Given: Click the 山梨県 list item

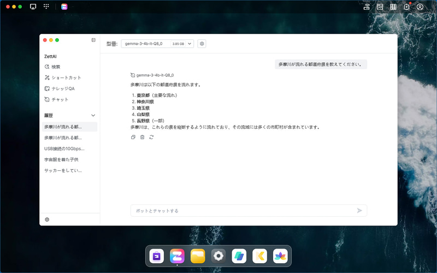Looking at the screenshot, I should click(143, 115).
